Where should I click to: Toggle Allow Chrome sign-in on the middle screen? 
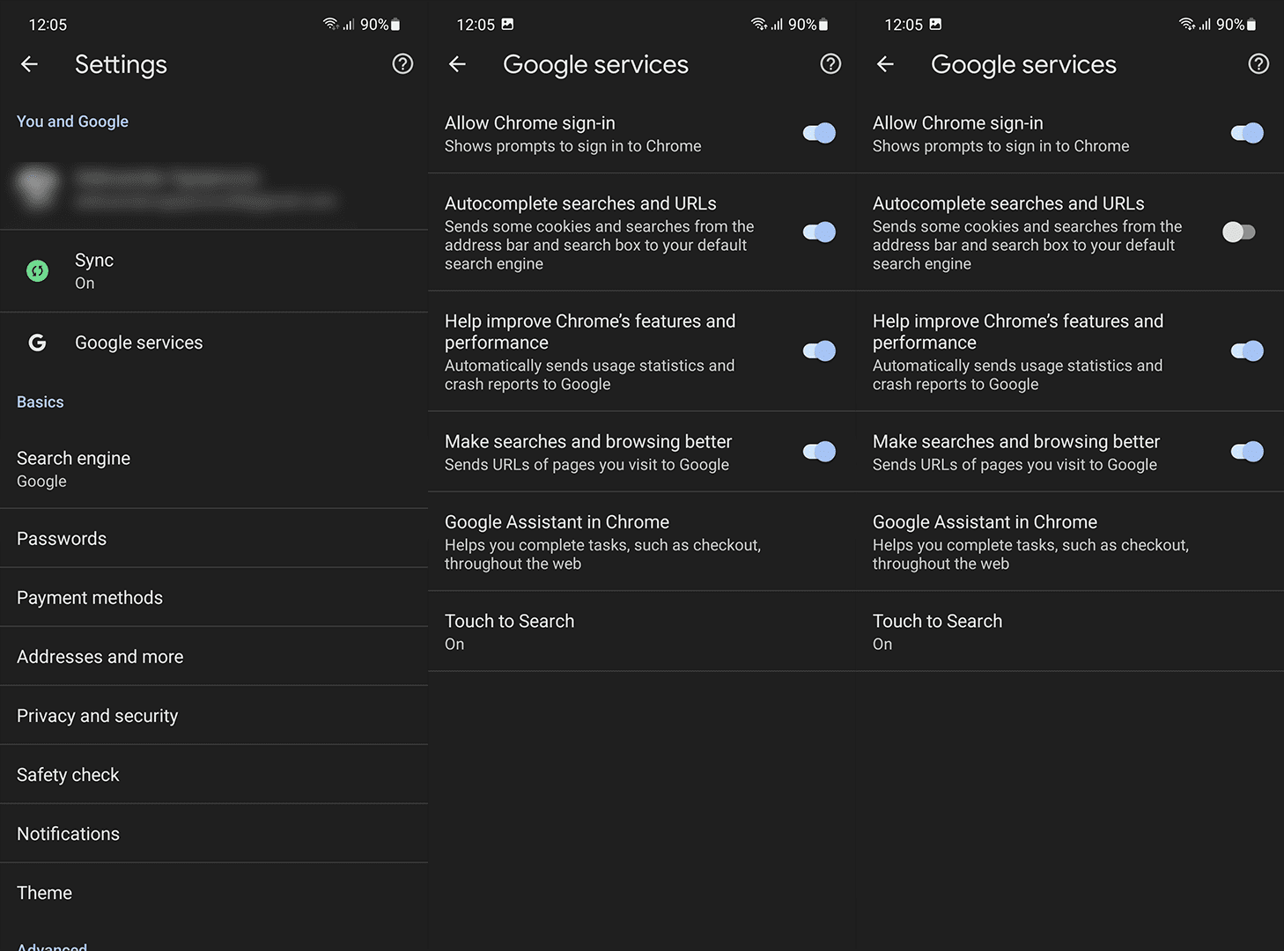tap(819, 133)
